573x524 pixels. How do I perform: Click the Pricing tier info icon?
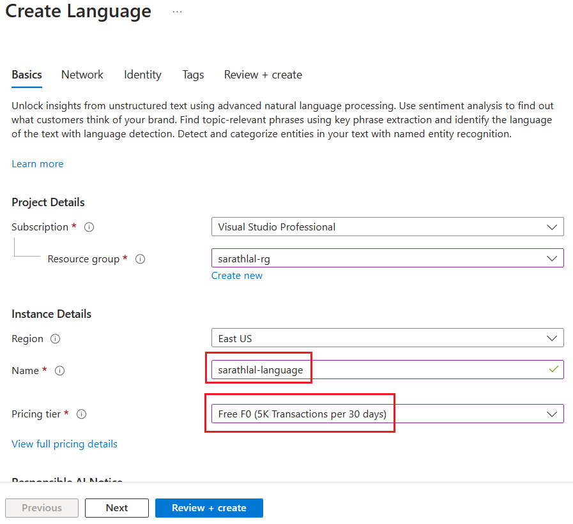(x=81, y=414)
